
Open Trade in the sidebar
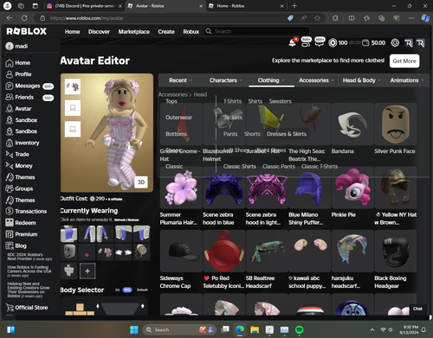[x=17, y=155]
